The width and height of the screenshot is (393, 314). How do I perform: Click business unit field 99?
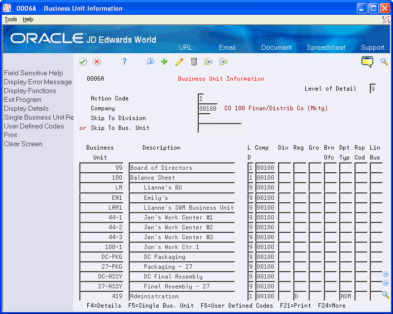pos(102,168)
